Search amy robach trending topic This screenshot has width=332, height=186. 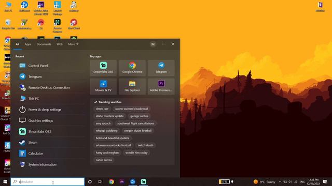103,123
